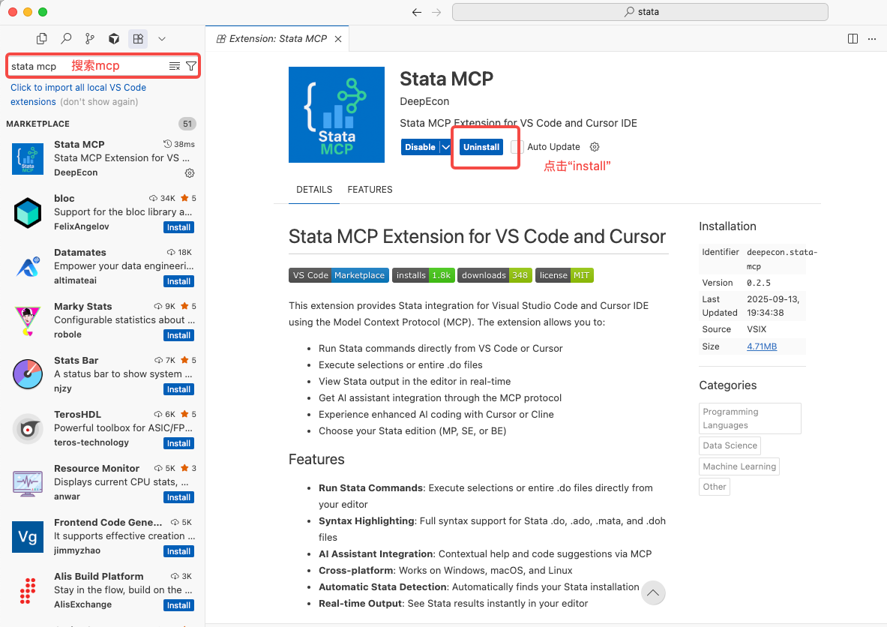Screen dimensions: 887x627
Task: Uninstall the Stata MCP extension
Action: (481, 147)
